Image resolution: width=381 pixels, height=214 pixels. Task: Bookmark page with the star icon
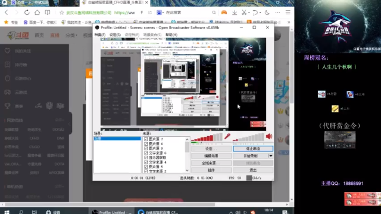tap(62, 12)
